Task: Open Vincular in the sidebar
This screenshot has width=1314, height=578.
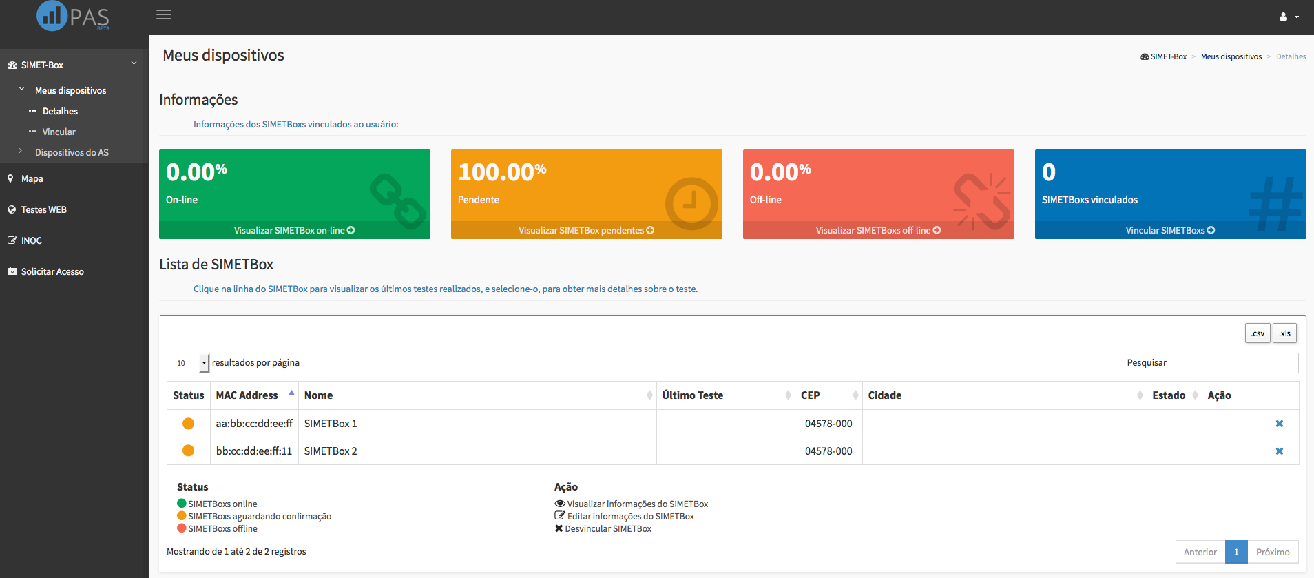Action: (x=59, y=132)
